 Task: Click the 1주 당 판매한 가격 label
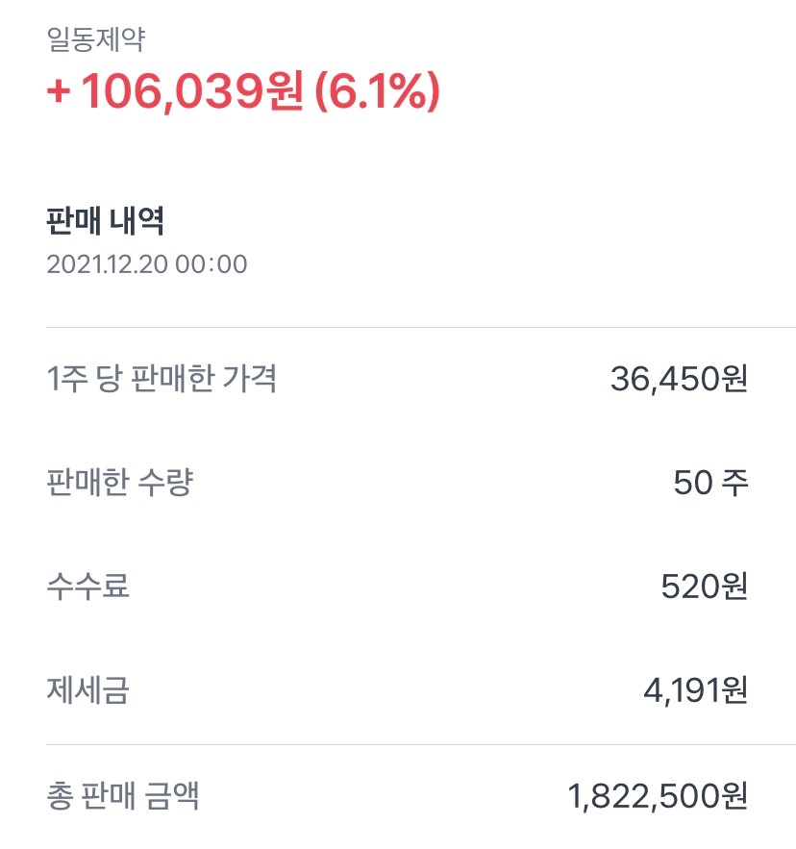coord(162,379)
